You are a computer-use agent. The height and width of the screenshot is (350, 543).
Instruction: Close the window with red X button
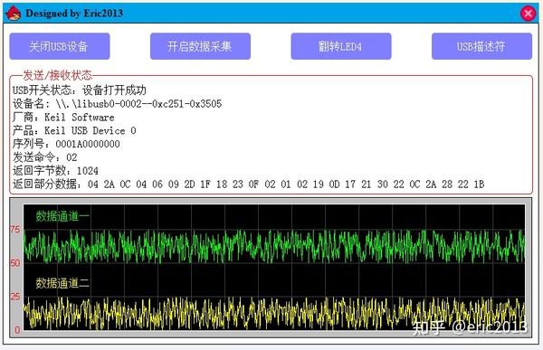click(528, 14)
